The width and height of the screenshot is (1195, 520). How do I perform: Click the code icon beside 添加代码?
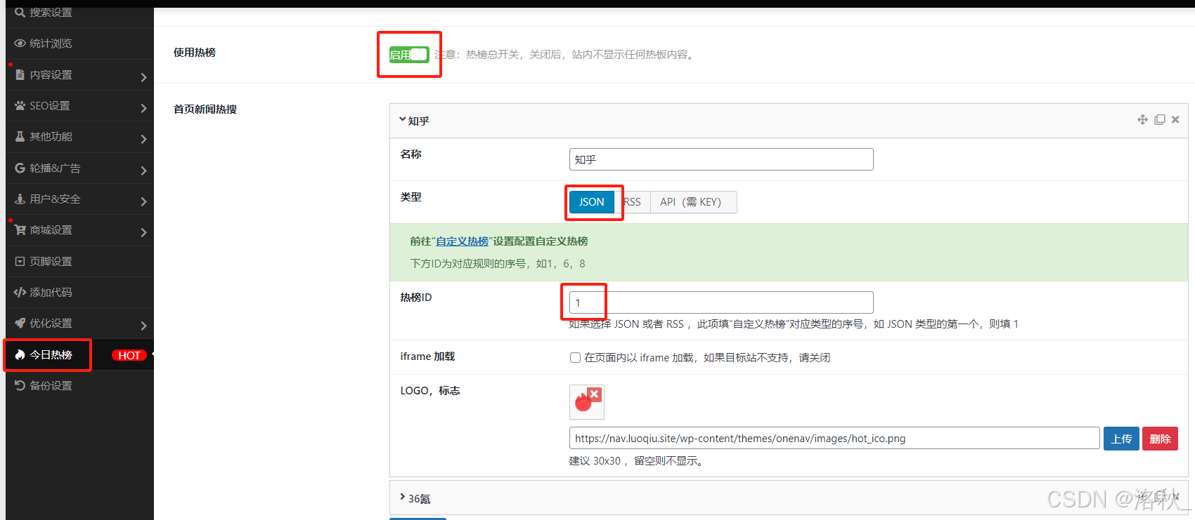pos(20,292)
